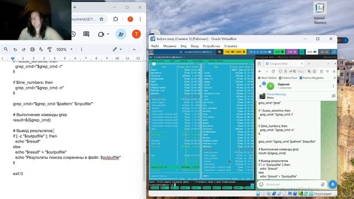Image resolution: width=354 pixels, height=199 pixels.
Task: Open the orange T Google account avatar in Docs
Action: [136, 34]
